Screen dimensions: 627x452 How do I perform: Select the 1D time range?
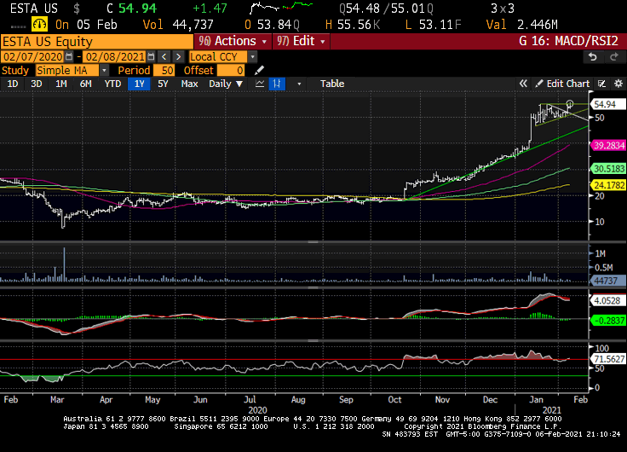13,84
